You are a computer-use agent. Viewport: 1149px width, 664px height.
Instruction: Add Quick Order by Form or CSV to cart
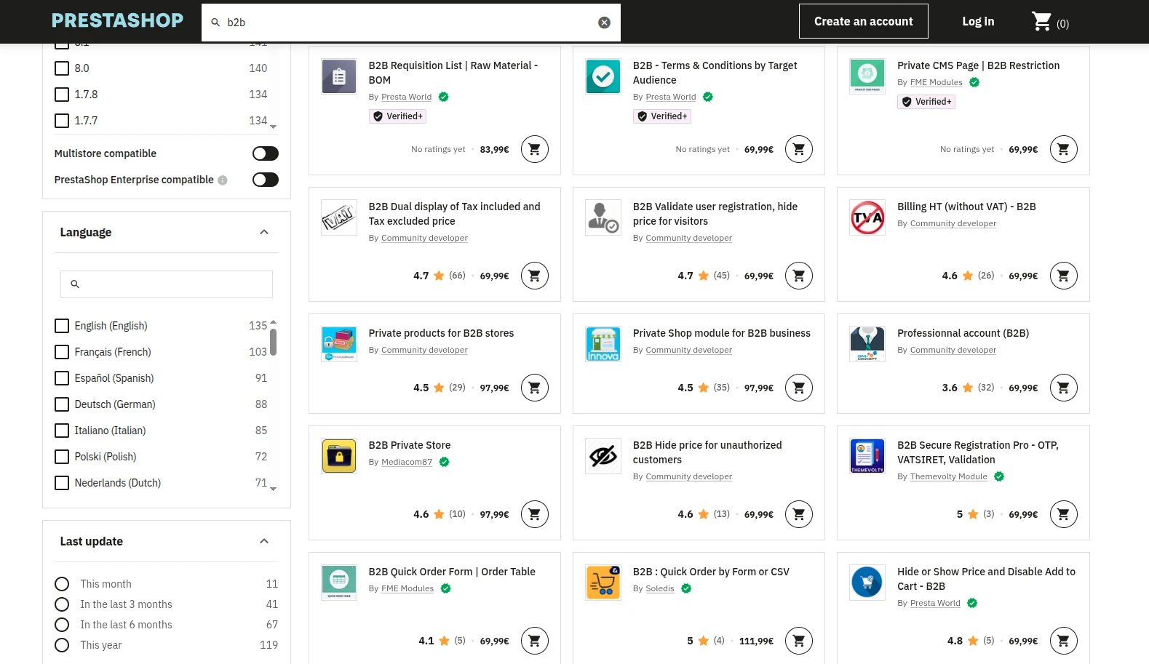click(x=799, y=641)
